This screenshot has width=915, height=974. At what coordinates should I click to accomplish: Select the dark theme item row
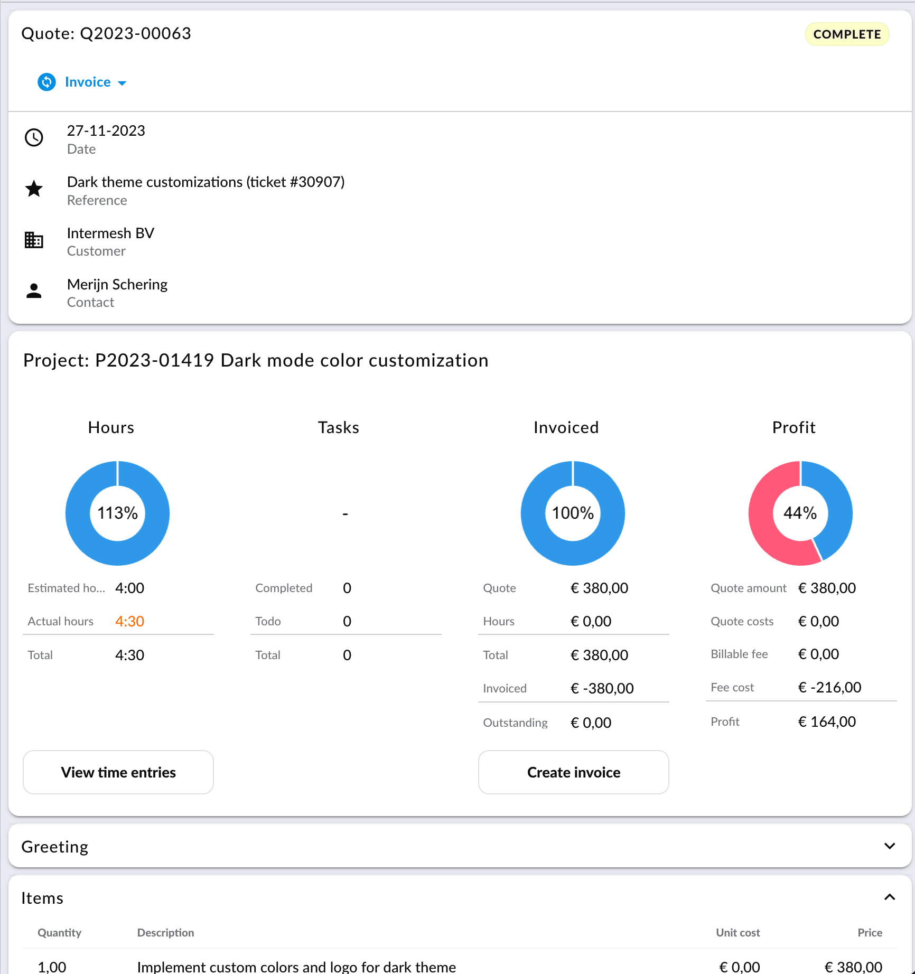(x=296, y=967)
